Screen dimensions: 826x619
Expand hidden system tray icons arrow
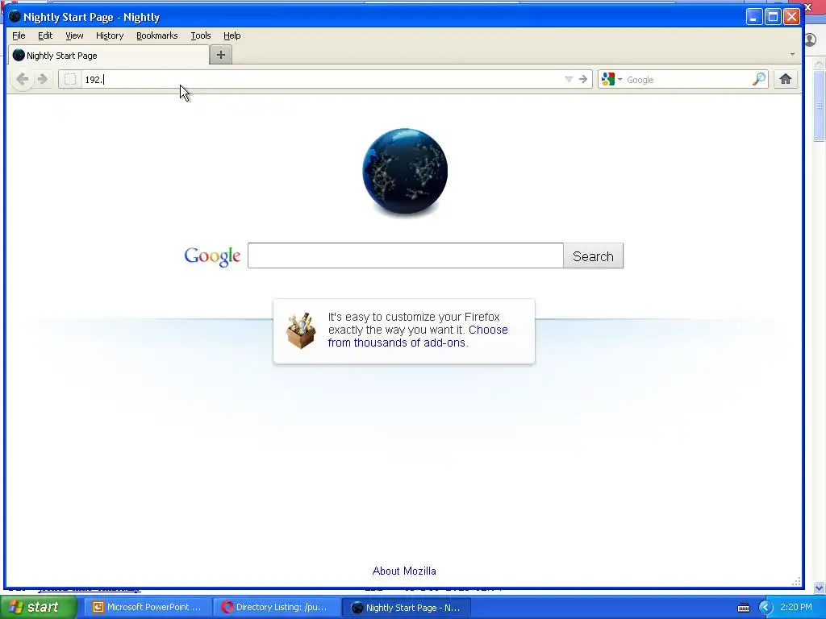pos(766,608)
